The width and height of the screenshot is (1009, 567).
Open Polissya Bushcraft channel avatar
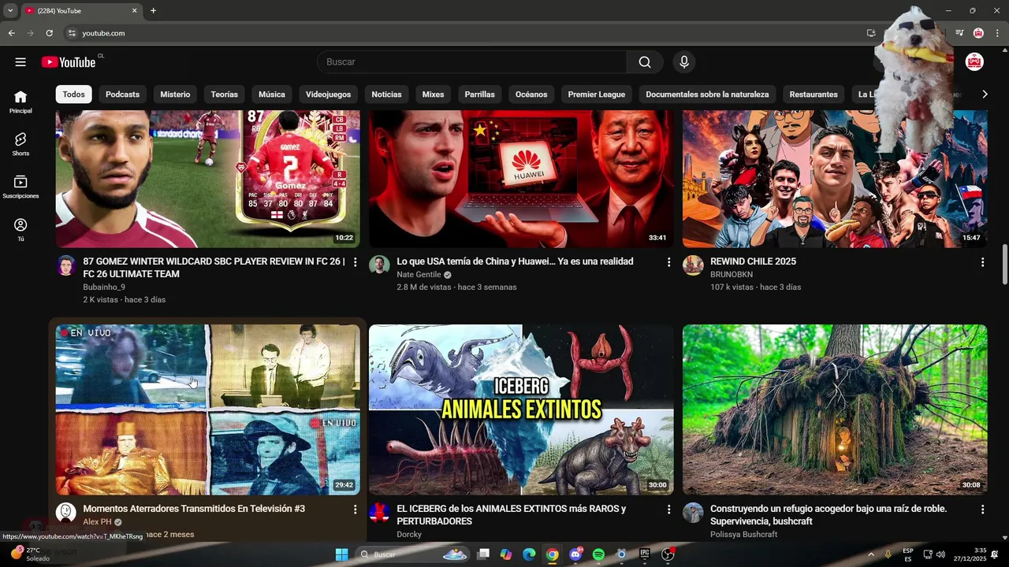click(693, 513)
